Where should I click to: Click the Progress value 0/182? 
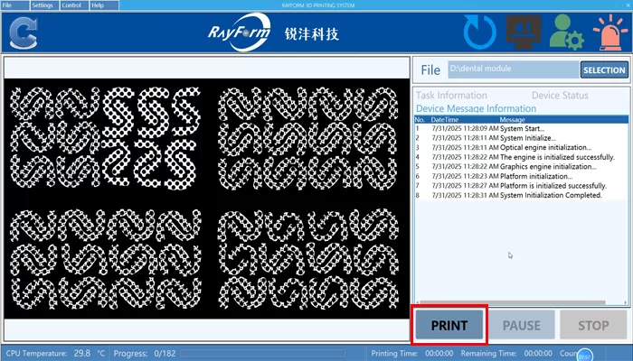(165, 354)
